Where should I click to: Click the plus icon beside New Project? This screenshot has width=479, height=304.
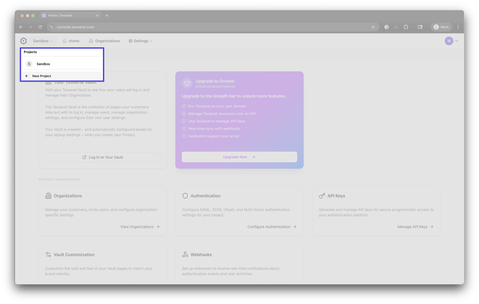[26, 76]
